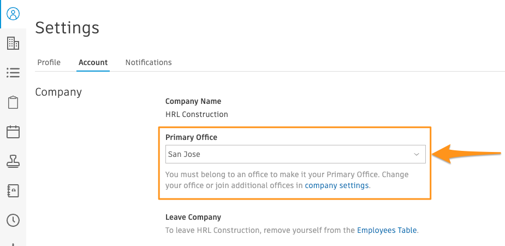505x246 pixels.
Task: Click the Leave Company heading
Action: [x=193, y=217]
